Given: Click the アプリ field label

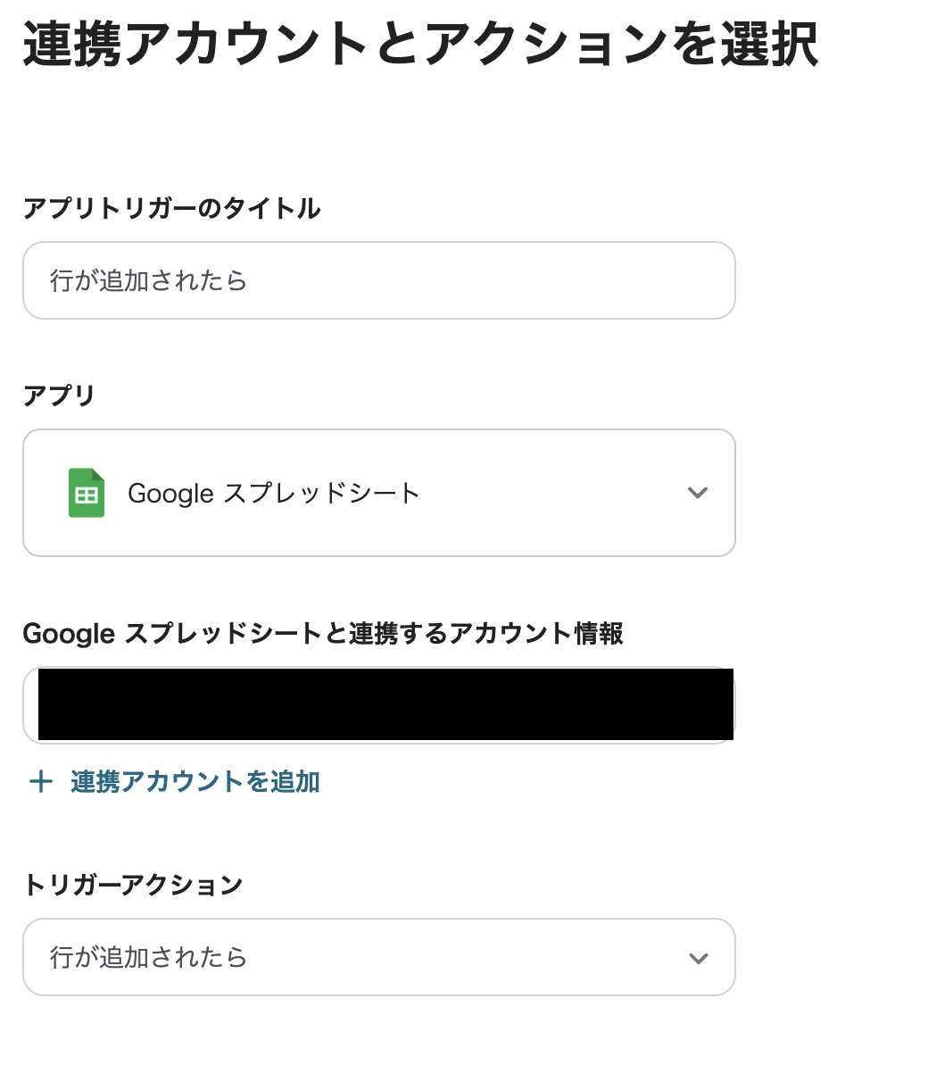Looking at the screenshot, I should 59,395.
